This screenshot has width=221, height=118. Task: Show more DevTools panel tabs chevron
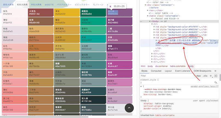215,71
